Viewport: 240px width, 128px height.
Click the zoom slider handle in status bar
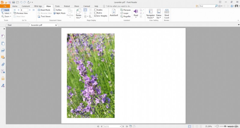225,126
